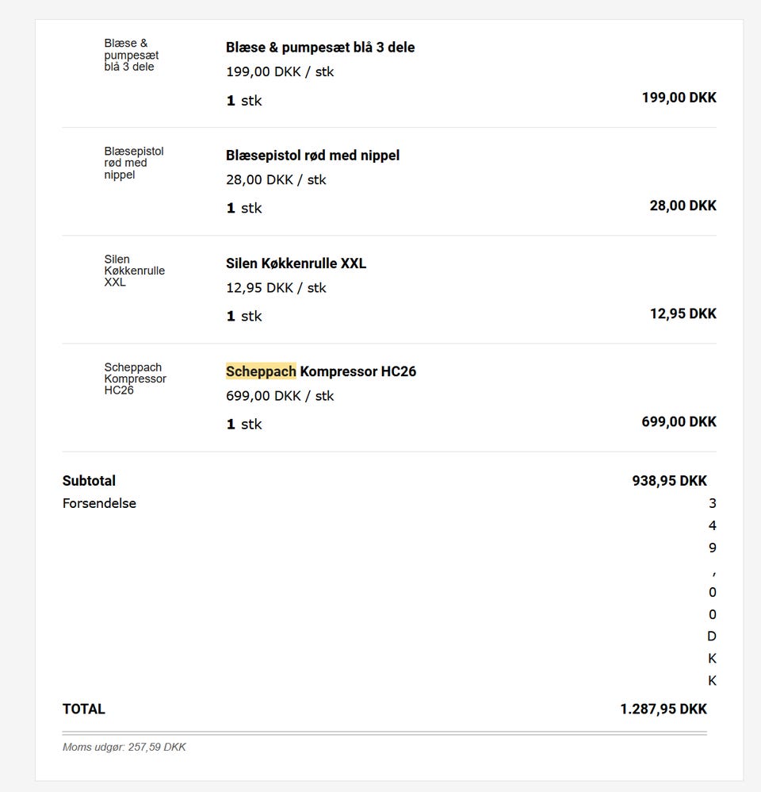761x792 pixels.
Task: Click the 699,00 DKK / stk unit price
Action: tap(280, 396)
